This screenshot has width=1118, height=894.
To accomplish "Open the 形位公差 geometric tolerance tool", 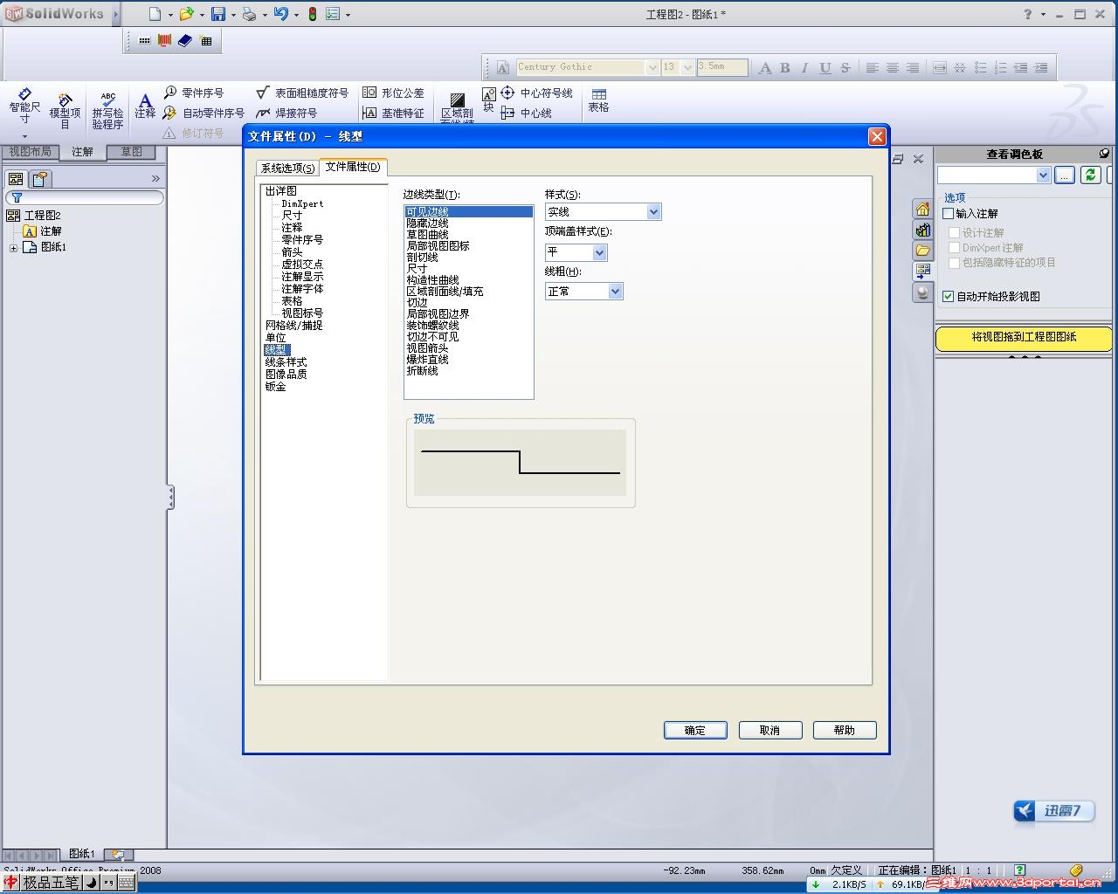I will pos(393,93).
